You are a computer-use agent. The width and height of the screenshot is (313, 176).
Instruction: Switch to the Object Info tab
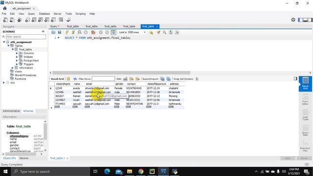point(10,158)
